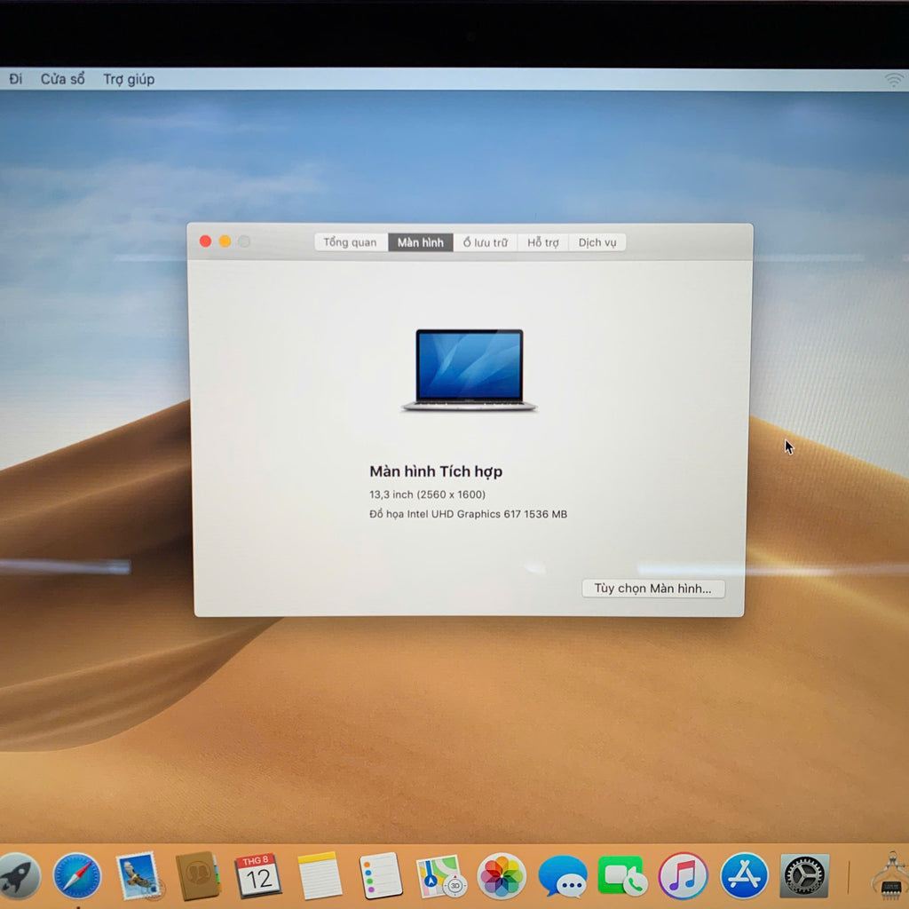Screen dimensions: 909x909
Task: Open System Preferences from the Dock
Action: pyautogui.click(x=804, y=876)
